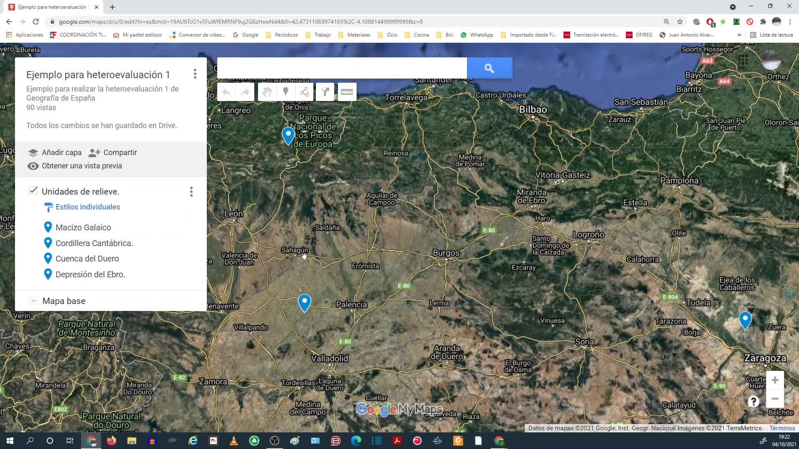Select the add marker tool
This screenshot has width=799, height=449.
[285, 92]
